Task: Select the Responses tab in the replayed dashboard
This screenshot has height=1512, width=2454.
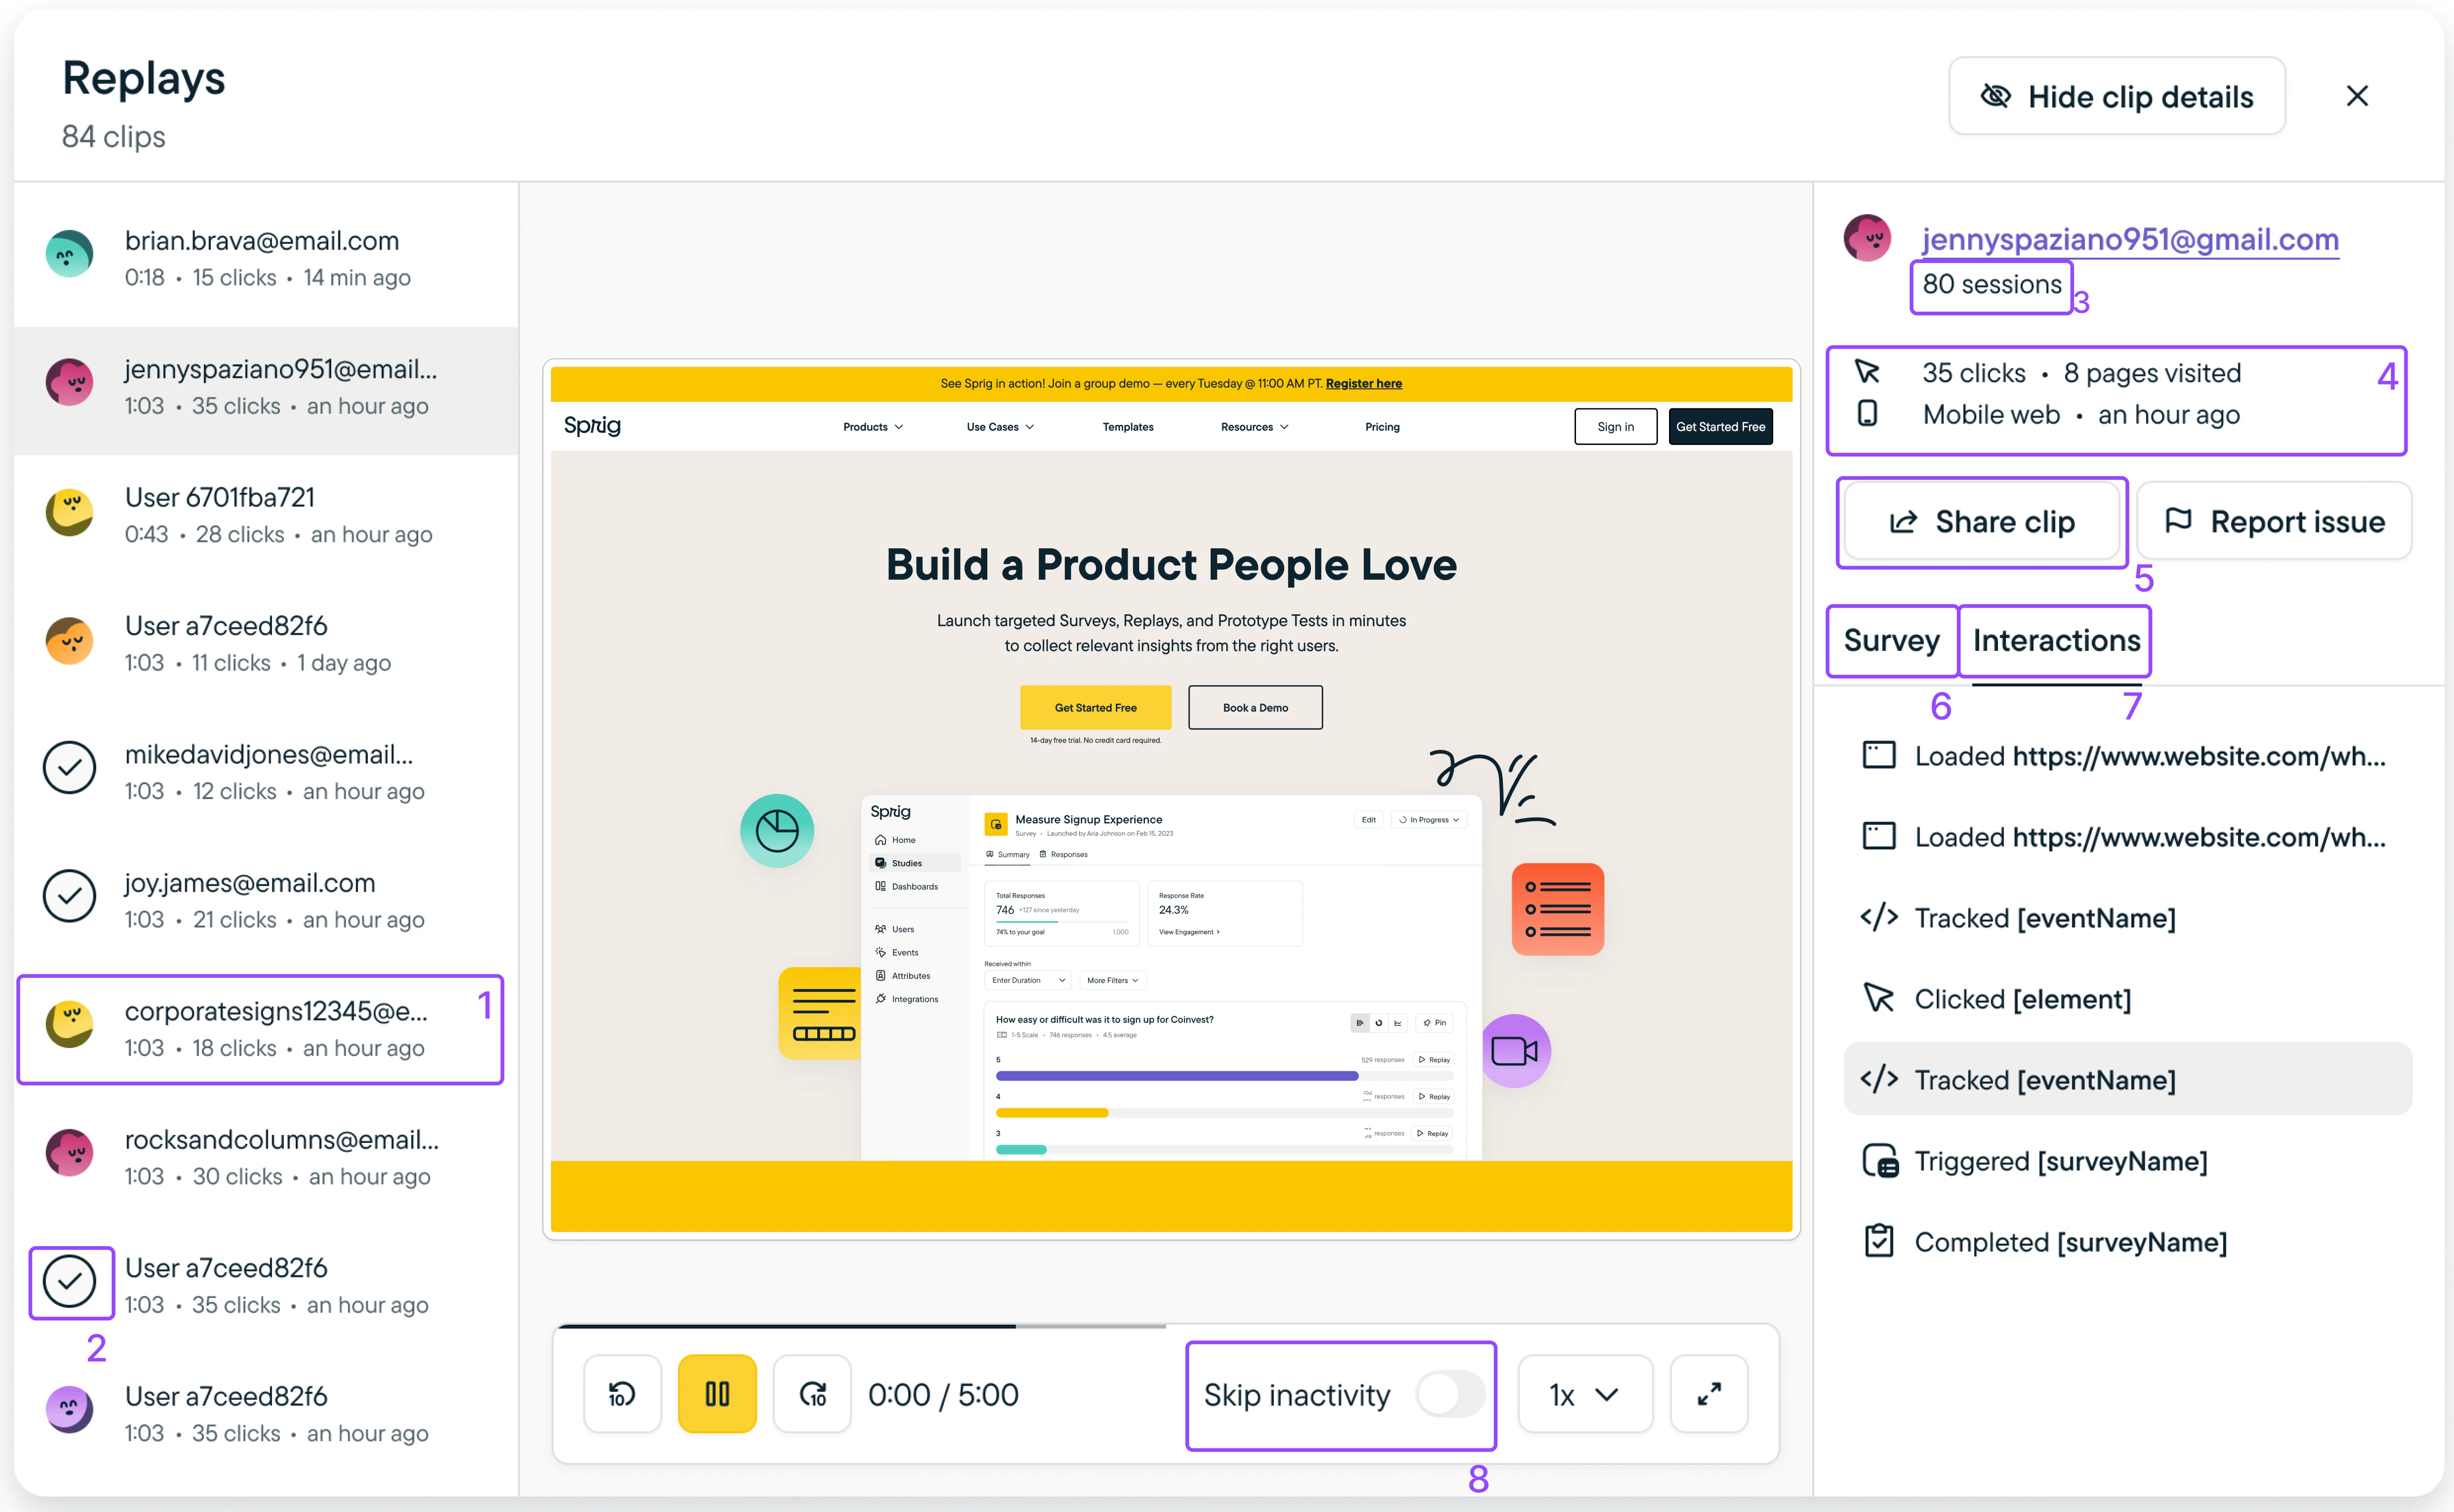Action: (1064, 855)
